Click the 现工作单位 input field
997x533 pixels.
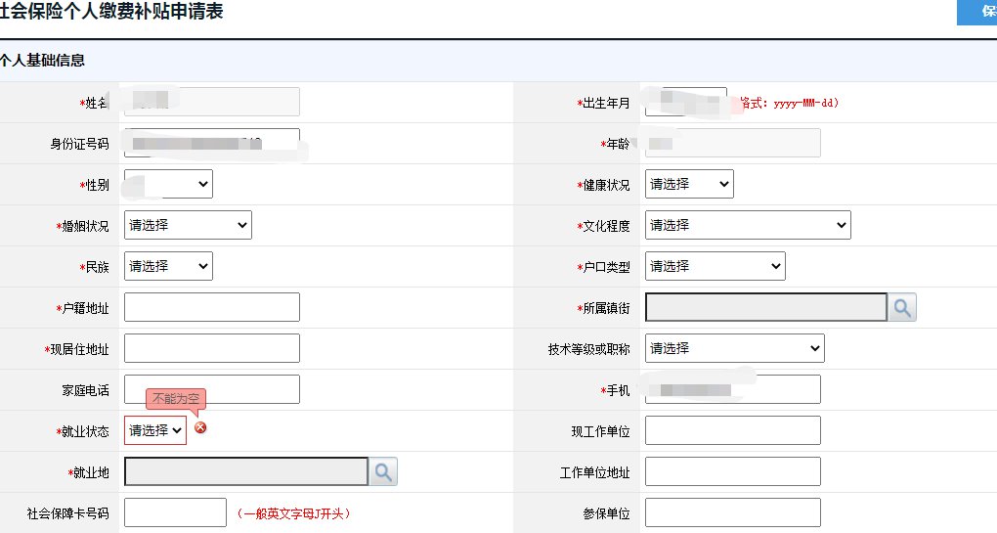pyautogui.click(x=732, y=430)
